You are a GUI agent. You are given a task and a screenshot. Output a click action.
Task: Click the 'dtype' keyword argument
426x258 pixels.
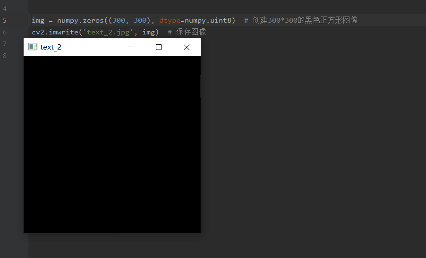[x=170, y=21]
